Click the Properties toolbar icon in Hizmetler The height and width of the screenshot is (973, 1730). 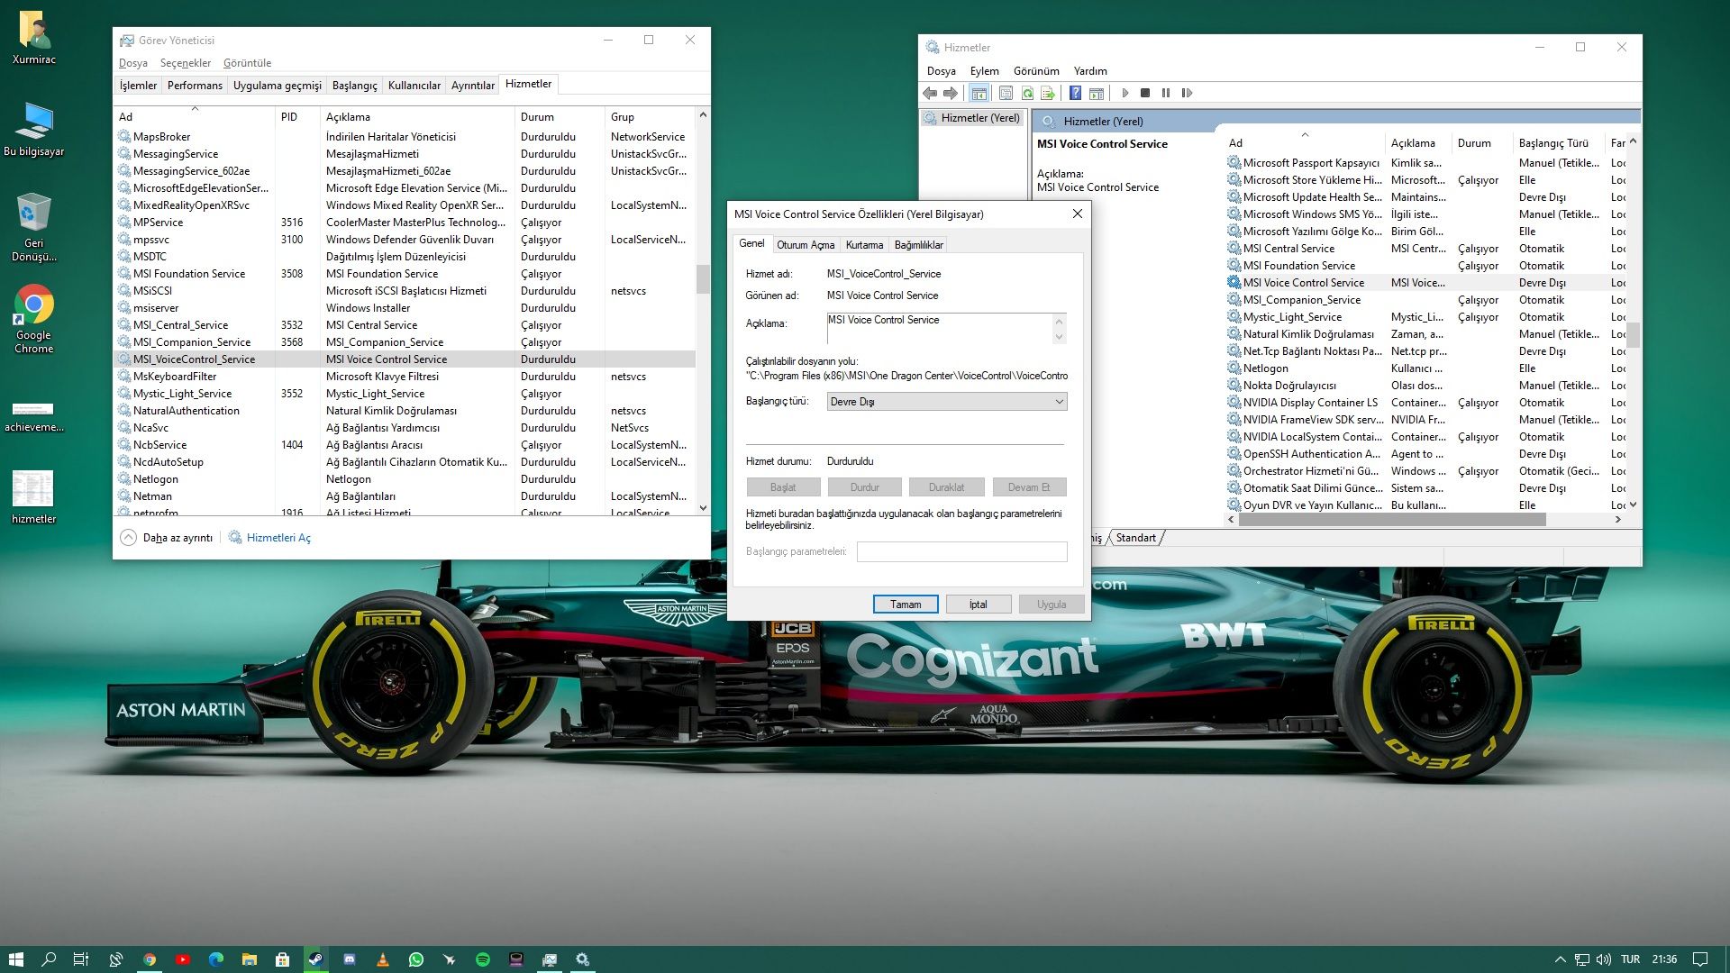point(1006,93)
